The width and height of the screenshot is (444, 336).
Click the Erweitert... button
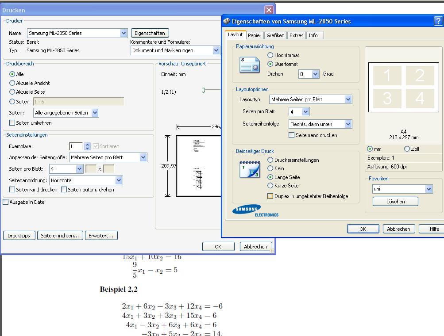tap(101, 236)
